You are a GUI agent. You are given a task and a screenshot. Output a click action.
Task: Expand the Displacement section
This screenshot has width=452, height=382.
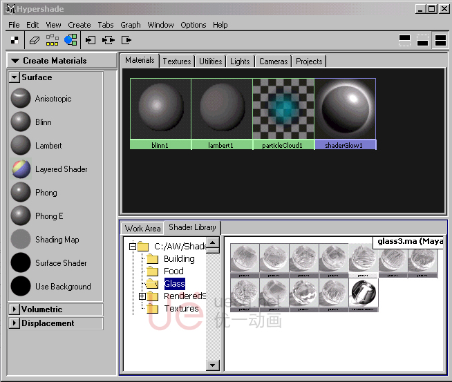click(14, 323)
